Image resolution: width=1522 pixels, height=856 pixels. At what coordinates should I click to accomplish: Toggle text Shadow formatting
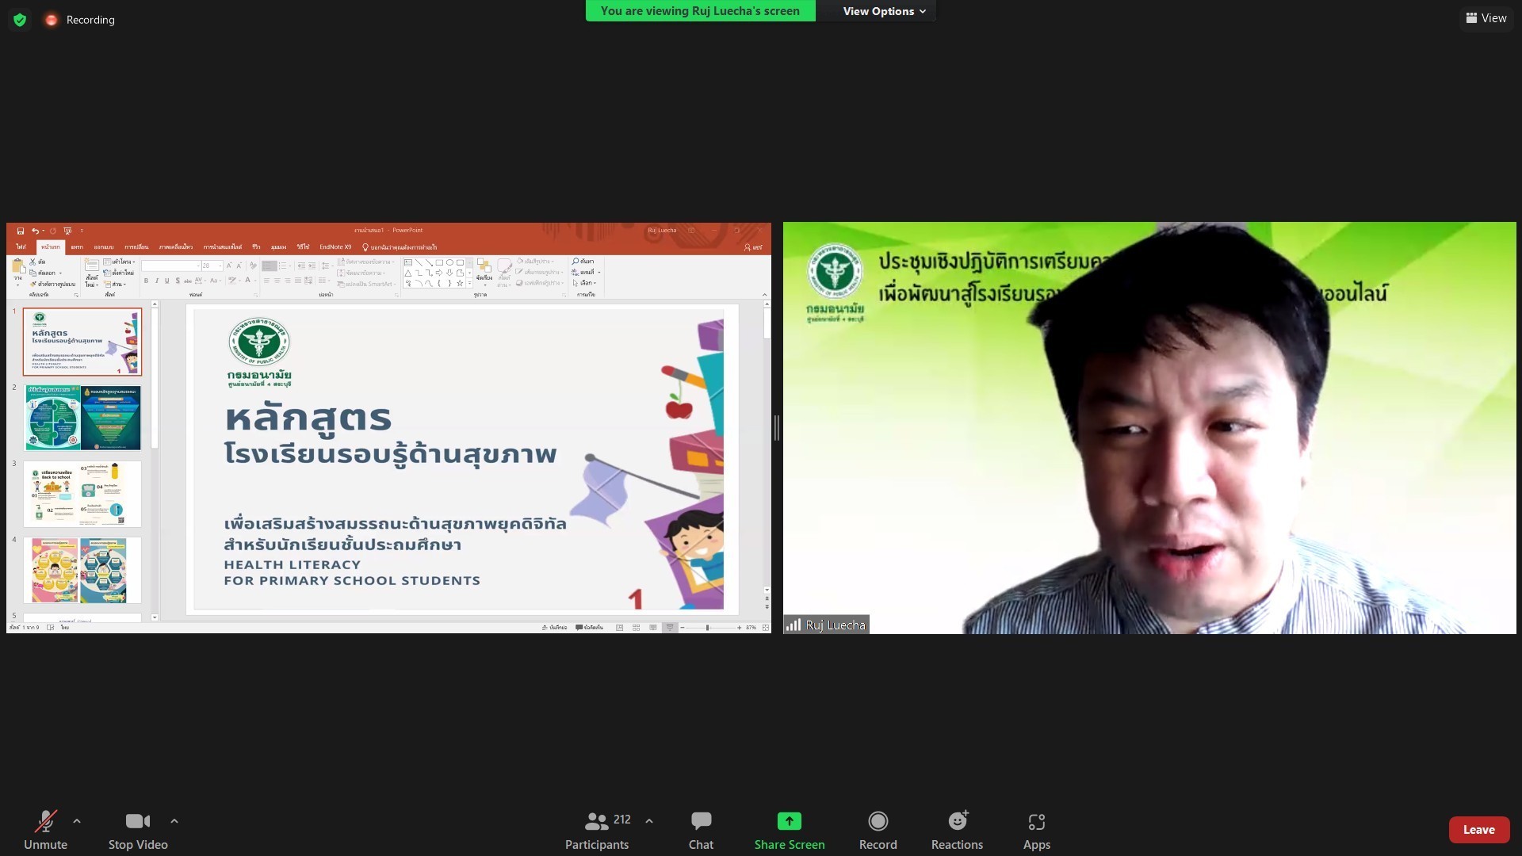click(x=178, y=281)
